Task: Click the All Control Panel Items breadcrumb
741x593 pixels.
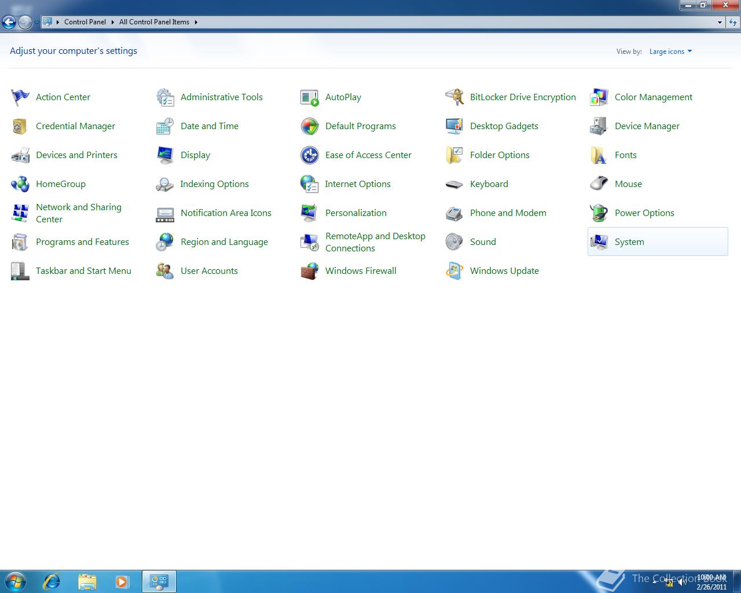Action: tap(154, 22)
